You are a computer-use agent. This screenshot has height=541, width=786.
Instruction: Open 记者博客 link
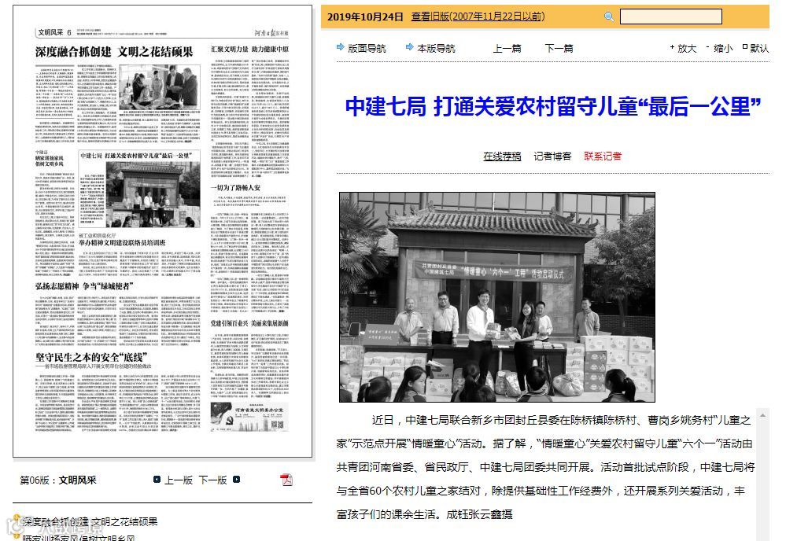point(552,156)
